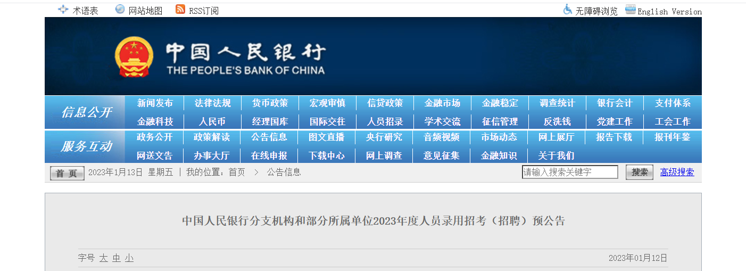Go to 工会工作 section
Image resolution: width=746 pixels, height=271 pixels.
673,121
